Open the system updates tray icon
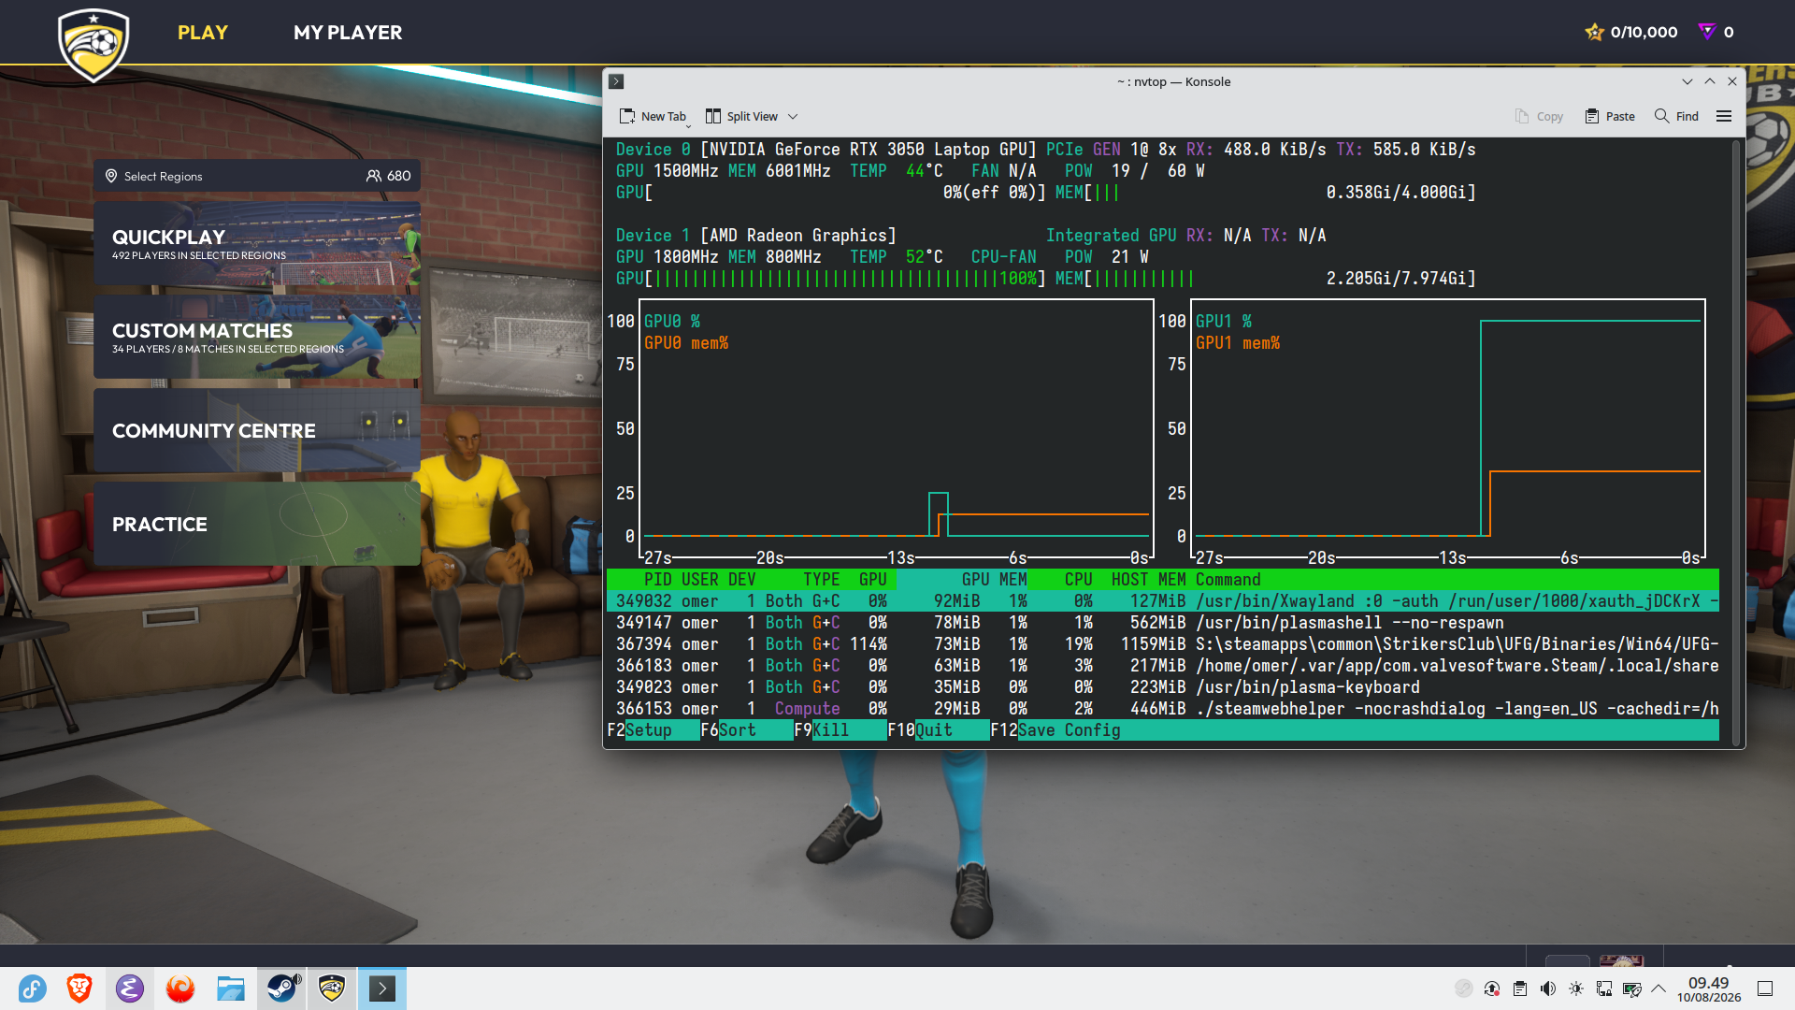The height and width of the screenshot is (1010, 1795). click(1492, 988)
